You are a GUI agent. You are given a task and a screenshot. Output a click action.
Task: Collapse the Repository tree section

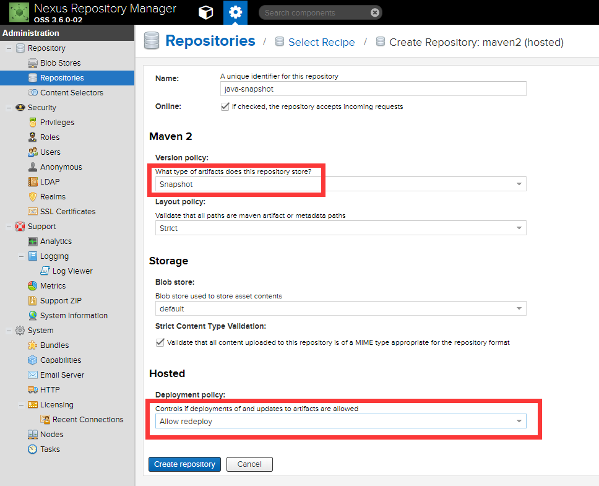9,48
